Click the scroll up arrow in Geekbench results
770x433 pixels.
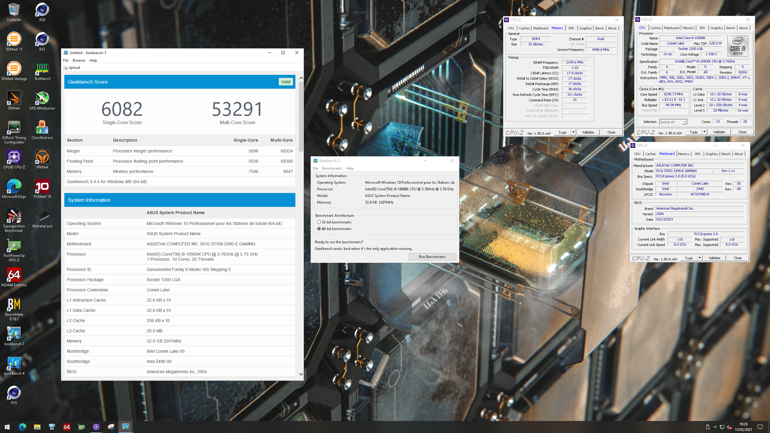[x=301, y=78]
